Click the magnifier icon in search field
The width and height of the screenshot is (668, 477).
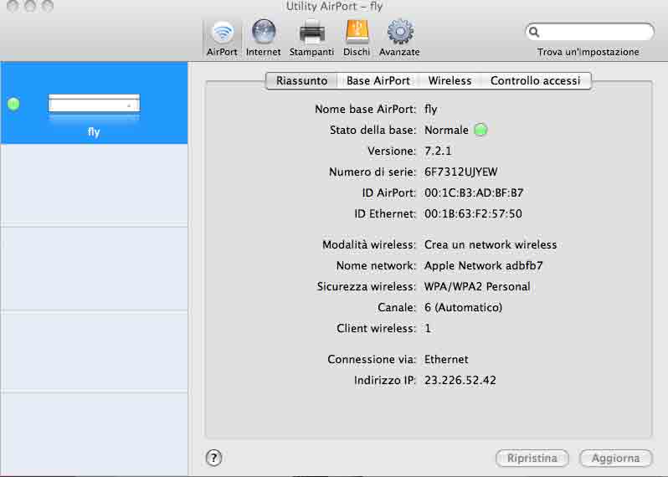tap(534, 32)
